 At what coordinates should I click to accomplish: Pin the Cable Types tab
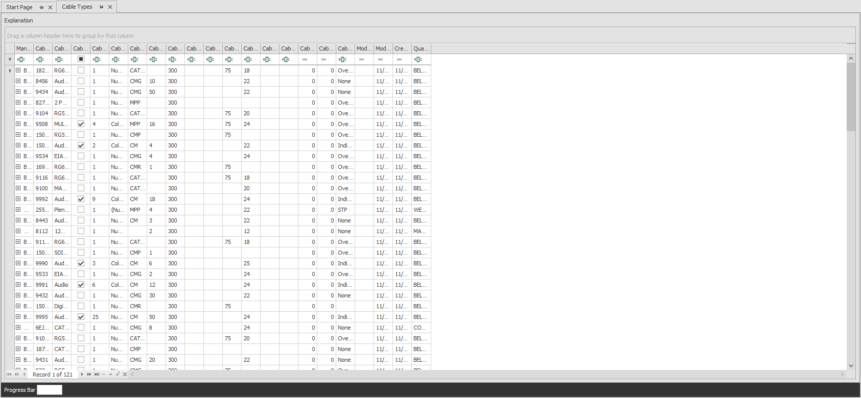pyautogui.click(x=101, y=7)
